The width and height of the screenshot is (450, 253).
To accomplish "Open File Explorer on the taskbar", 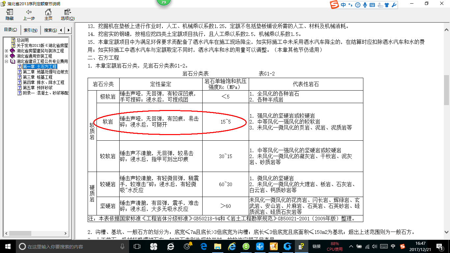I will [x=217, y=246].
